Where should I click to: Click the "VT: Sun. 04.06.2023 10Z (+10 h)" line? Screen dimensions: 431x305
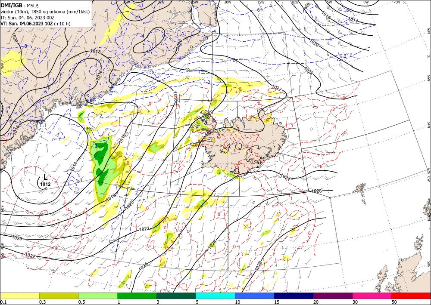(x=35, y=24)
